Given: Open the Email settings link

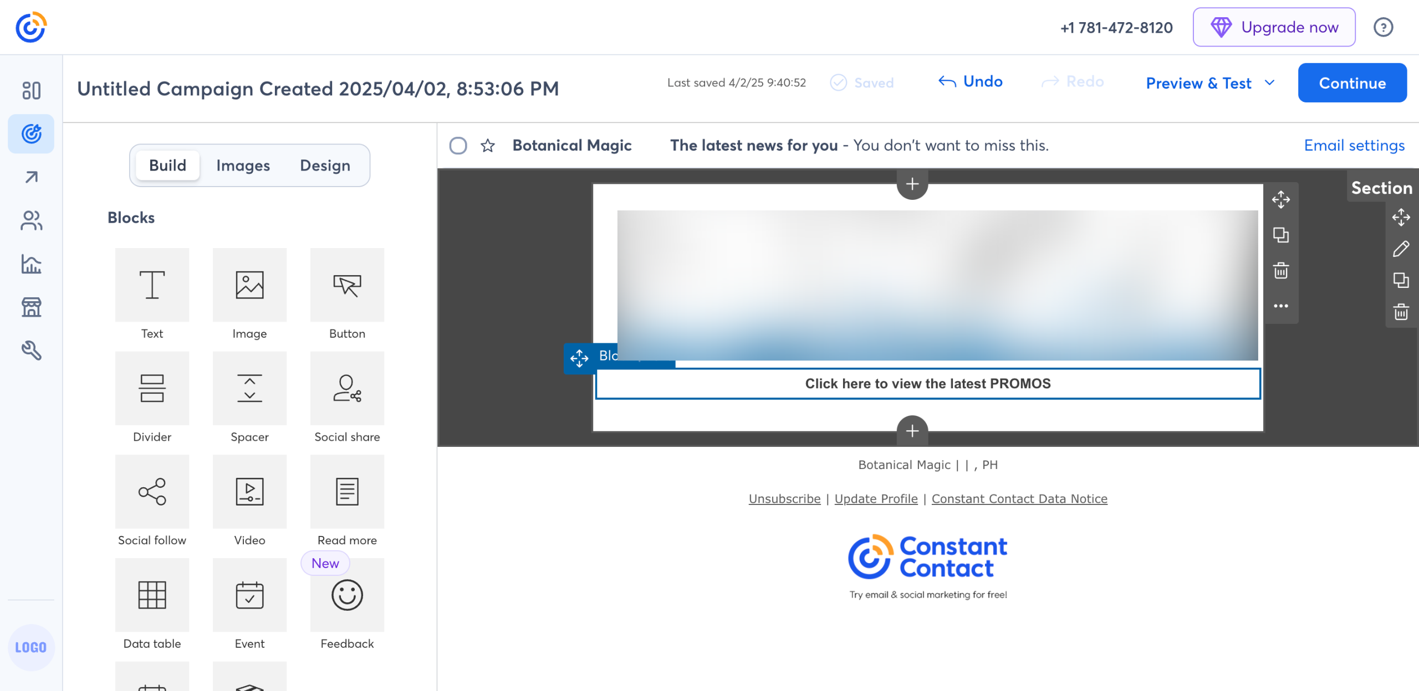Looking at the screenshot, I should (1354, 145).
